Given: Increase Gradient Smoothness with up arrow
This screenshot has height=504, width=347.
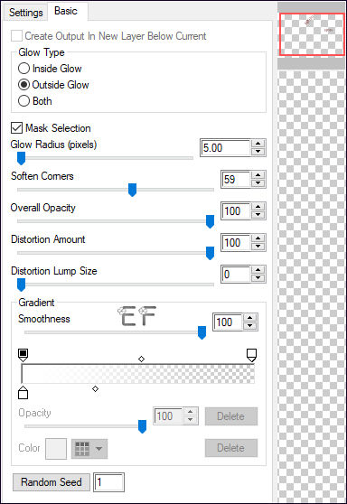Looking at the screenshot, I should coord(250,318).
